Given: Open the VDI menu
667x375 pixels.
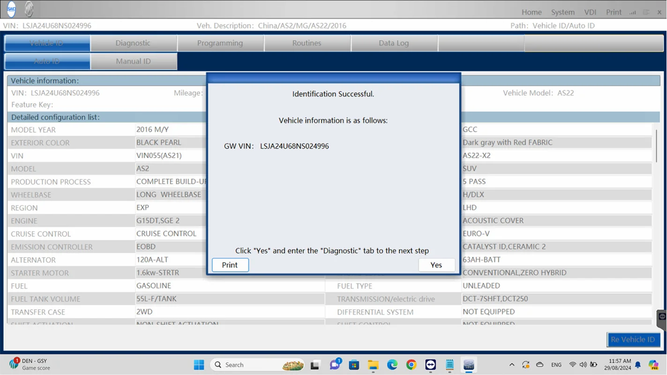Looking at the screenshot, I should click(x=590, y=12).
